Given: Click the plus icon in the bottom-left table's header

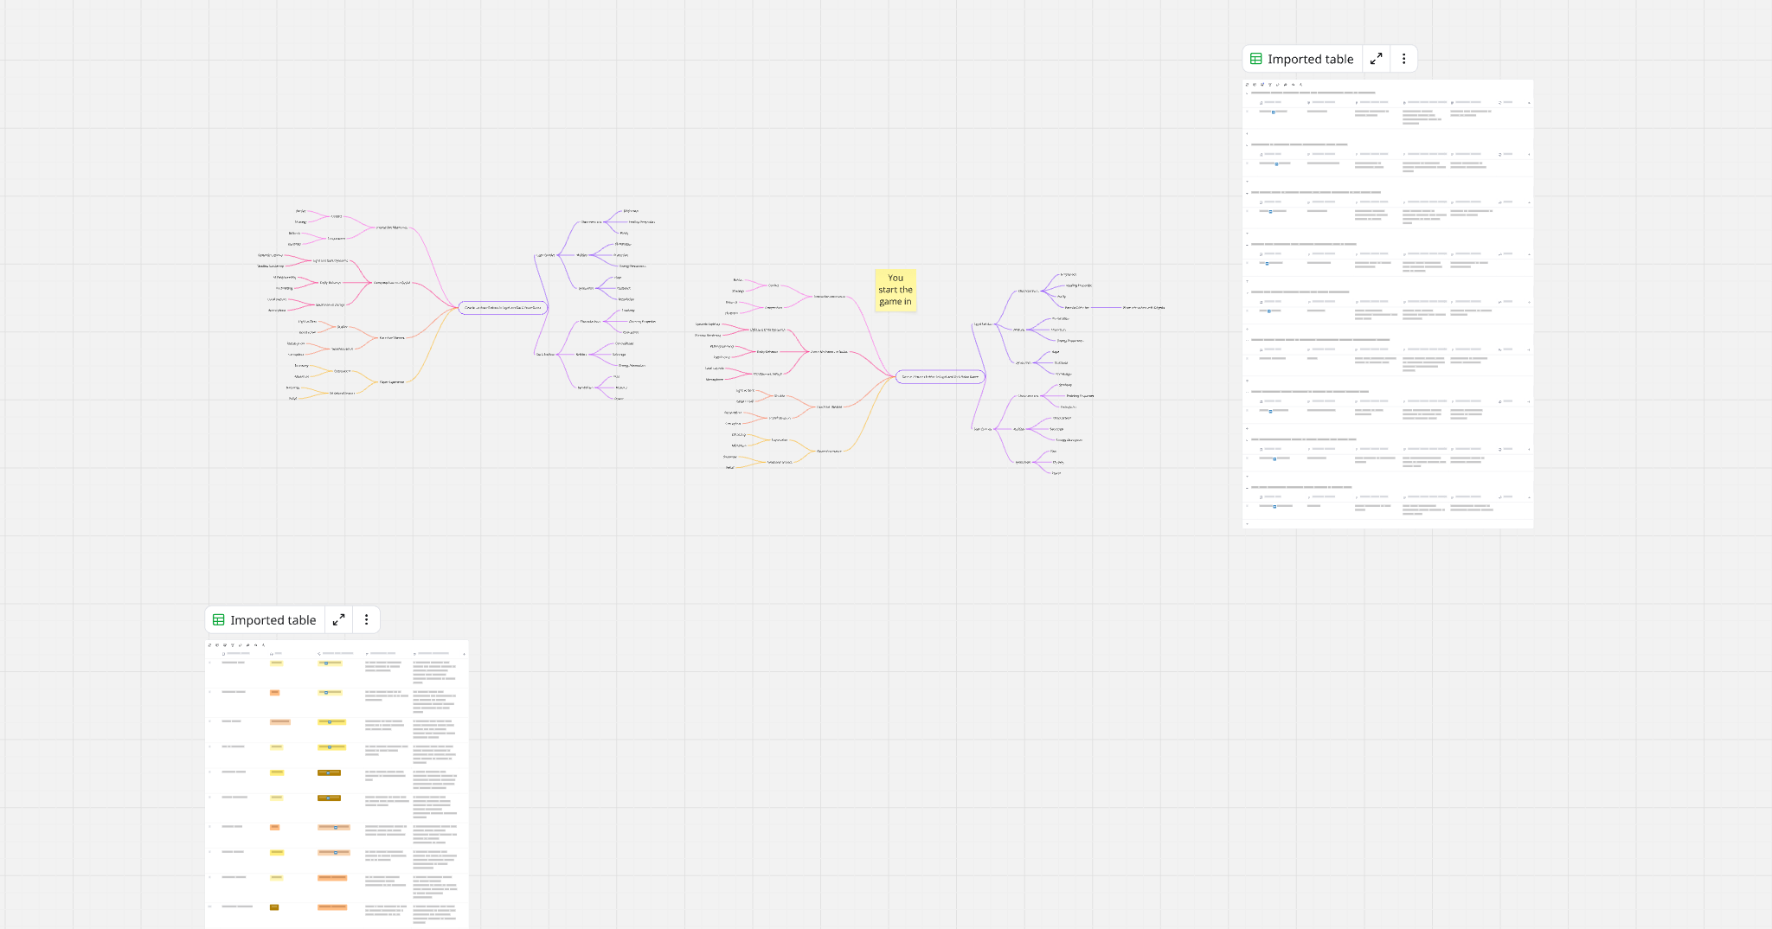Looking at the screenshot, I should tap(464, 654).
